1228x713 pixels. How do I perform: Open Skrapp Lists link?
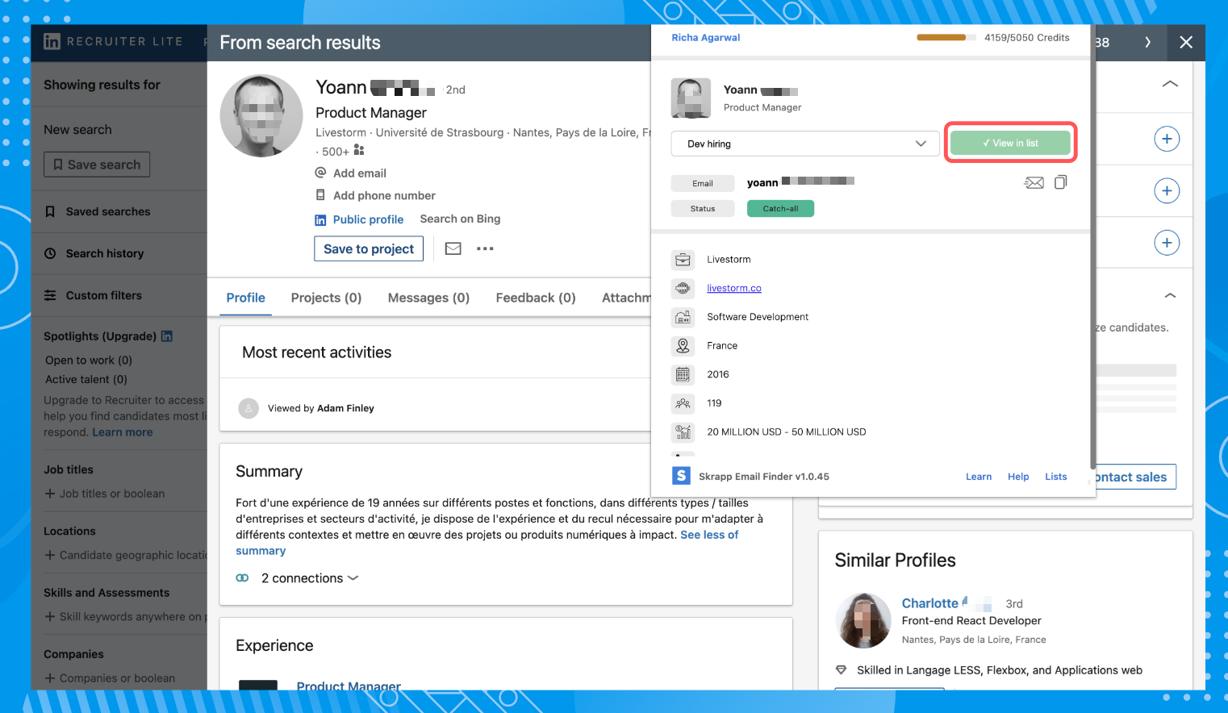[x=1056, y=477]
